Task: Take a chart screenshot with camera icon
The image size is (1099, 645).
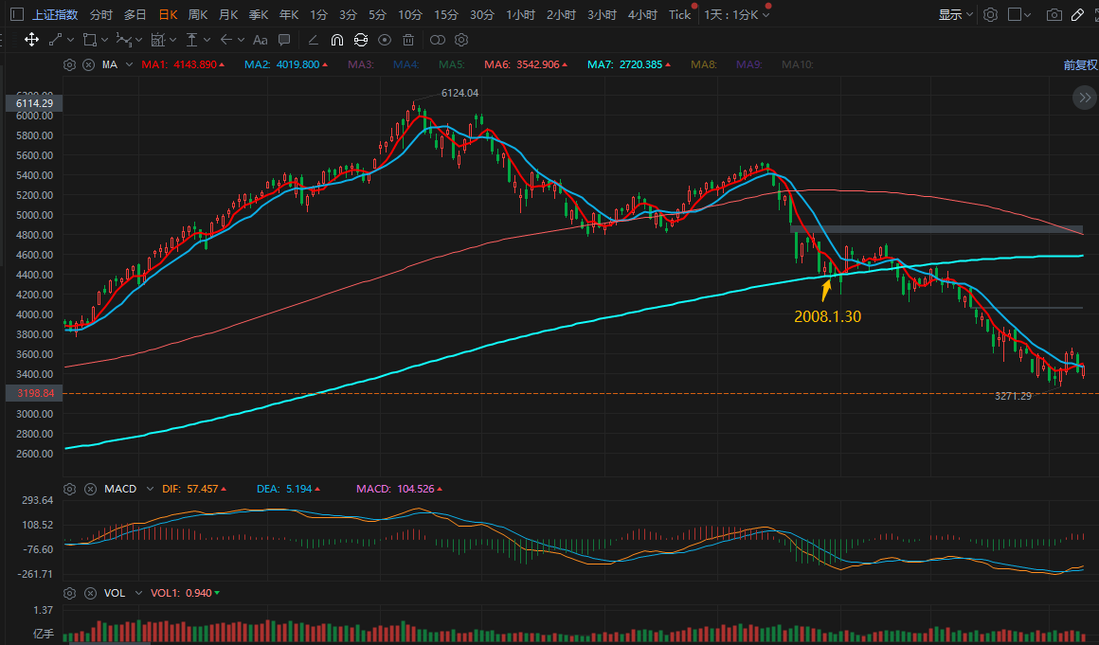Action: point(1054,14)
